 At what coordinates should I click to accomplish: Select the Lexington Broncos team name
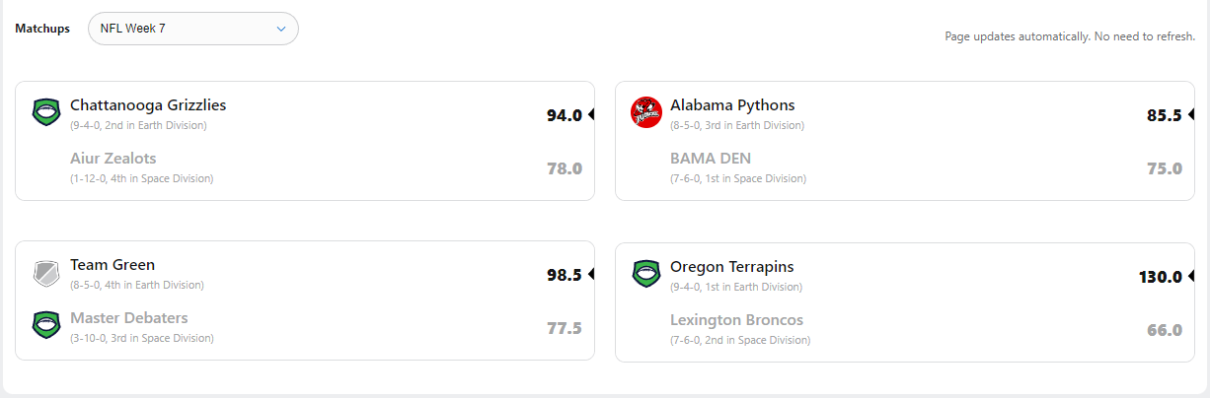point(736,320)
